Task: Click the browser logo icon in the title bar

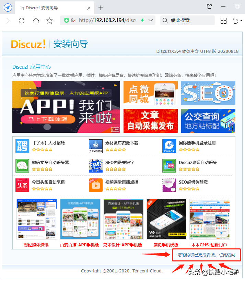Action: point(8,8)
